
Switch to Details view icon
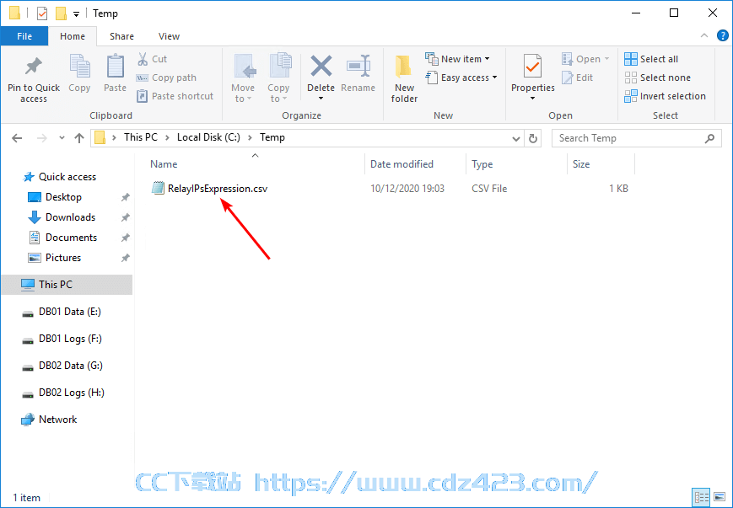point(701,497)
